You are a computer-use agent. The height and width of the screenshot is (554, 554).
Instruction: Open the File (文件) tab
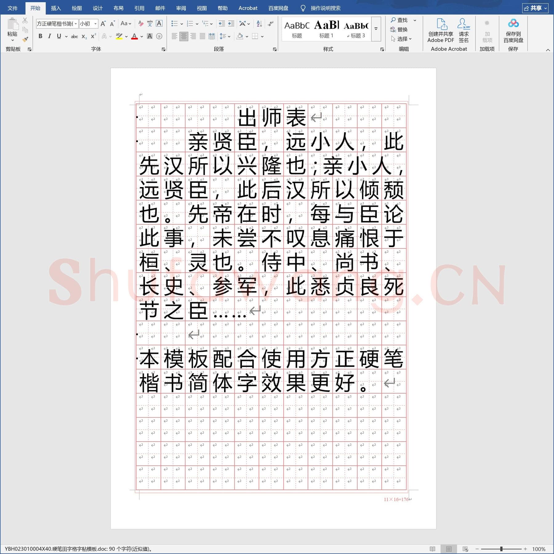(12, 8)
